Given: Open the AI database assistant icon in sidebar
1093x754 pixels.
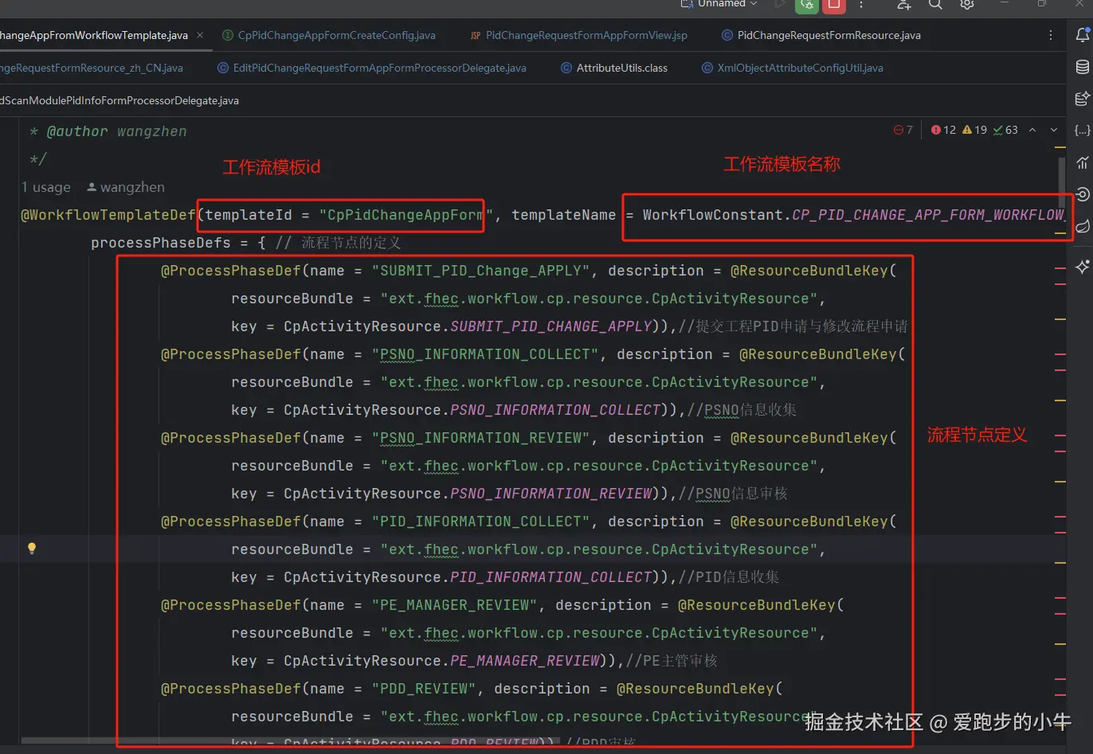Looking at the screenshot, I should click(x=1082, y=99).
